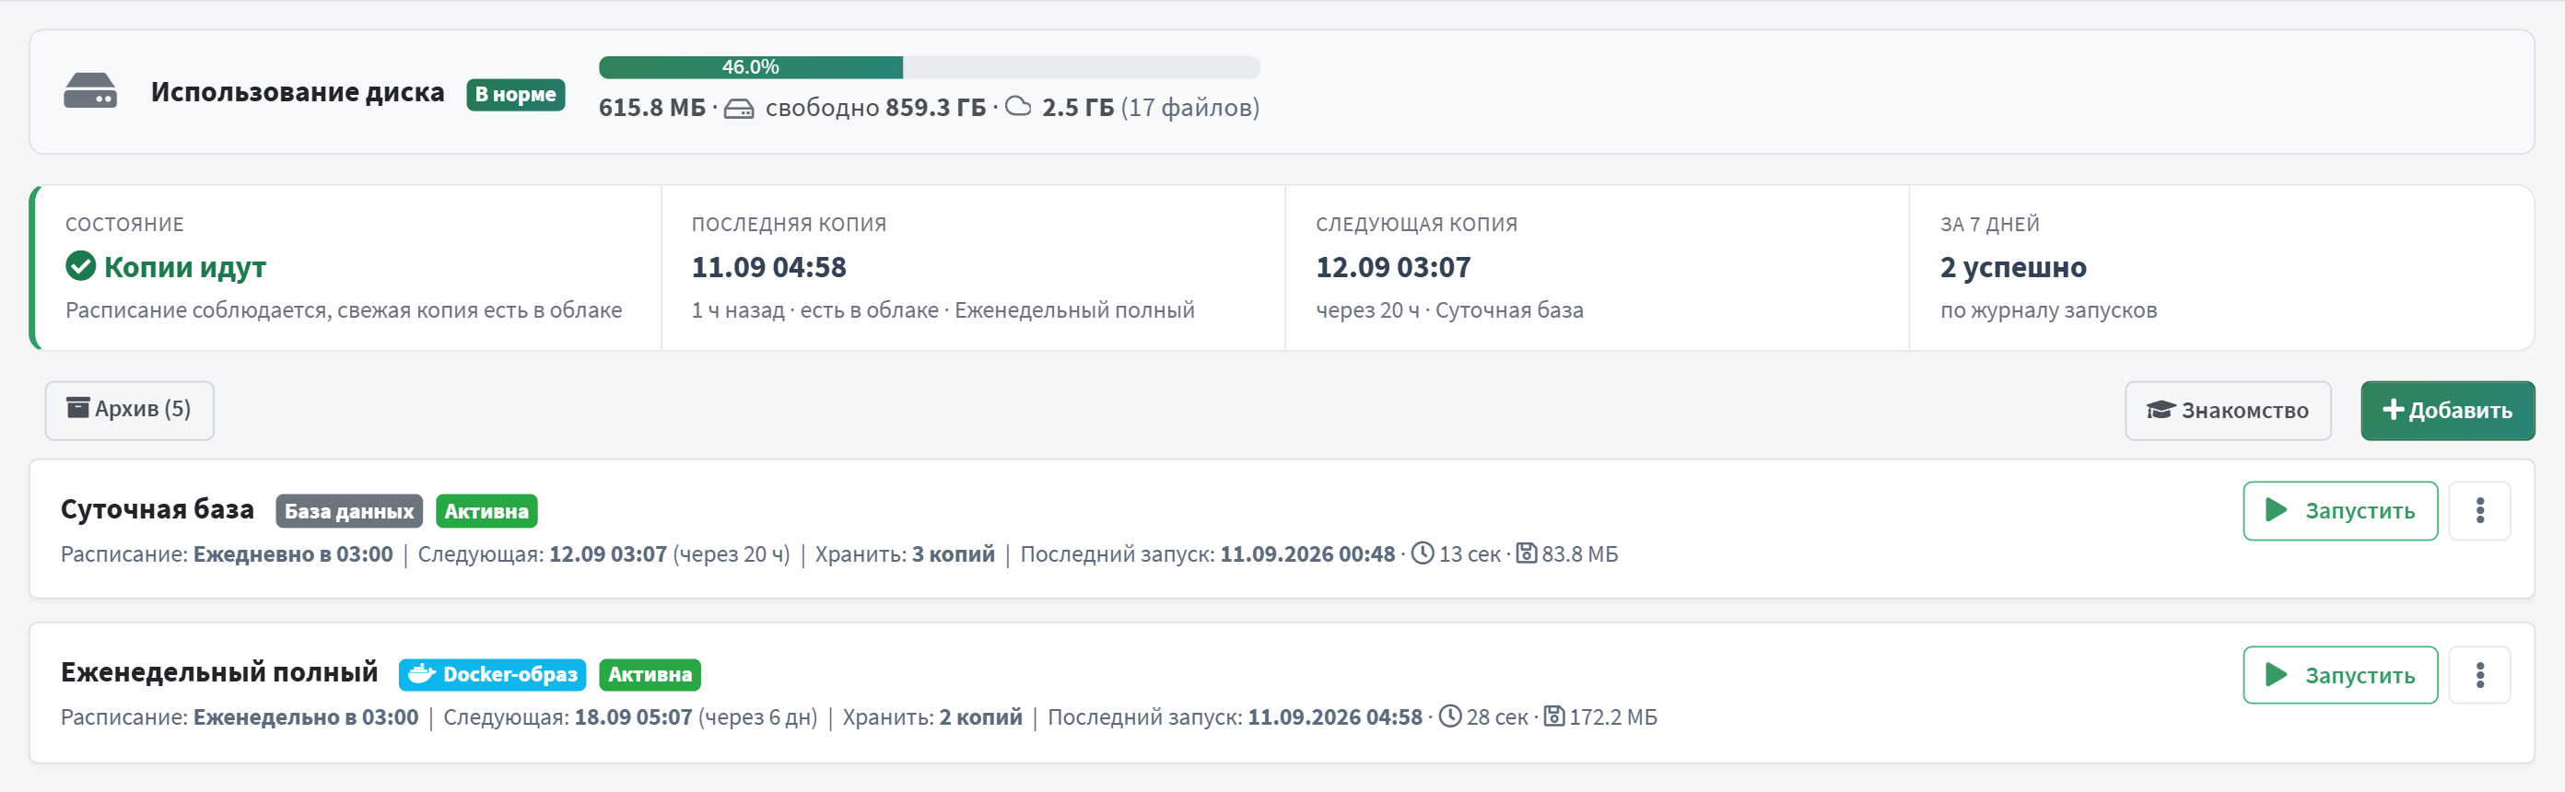2565x792 pixels.
Task: Open the Архив (5) list
Action: (x=129, y=410)
